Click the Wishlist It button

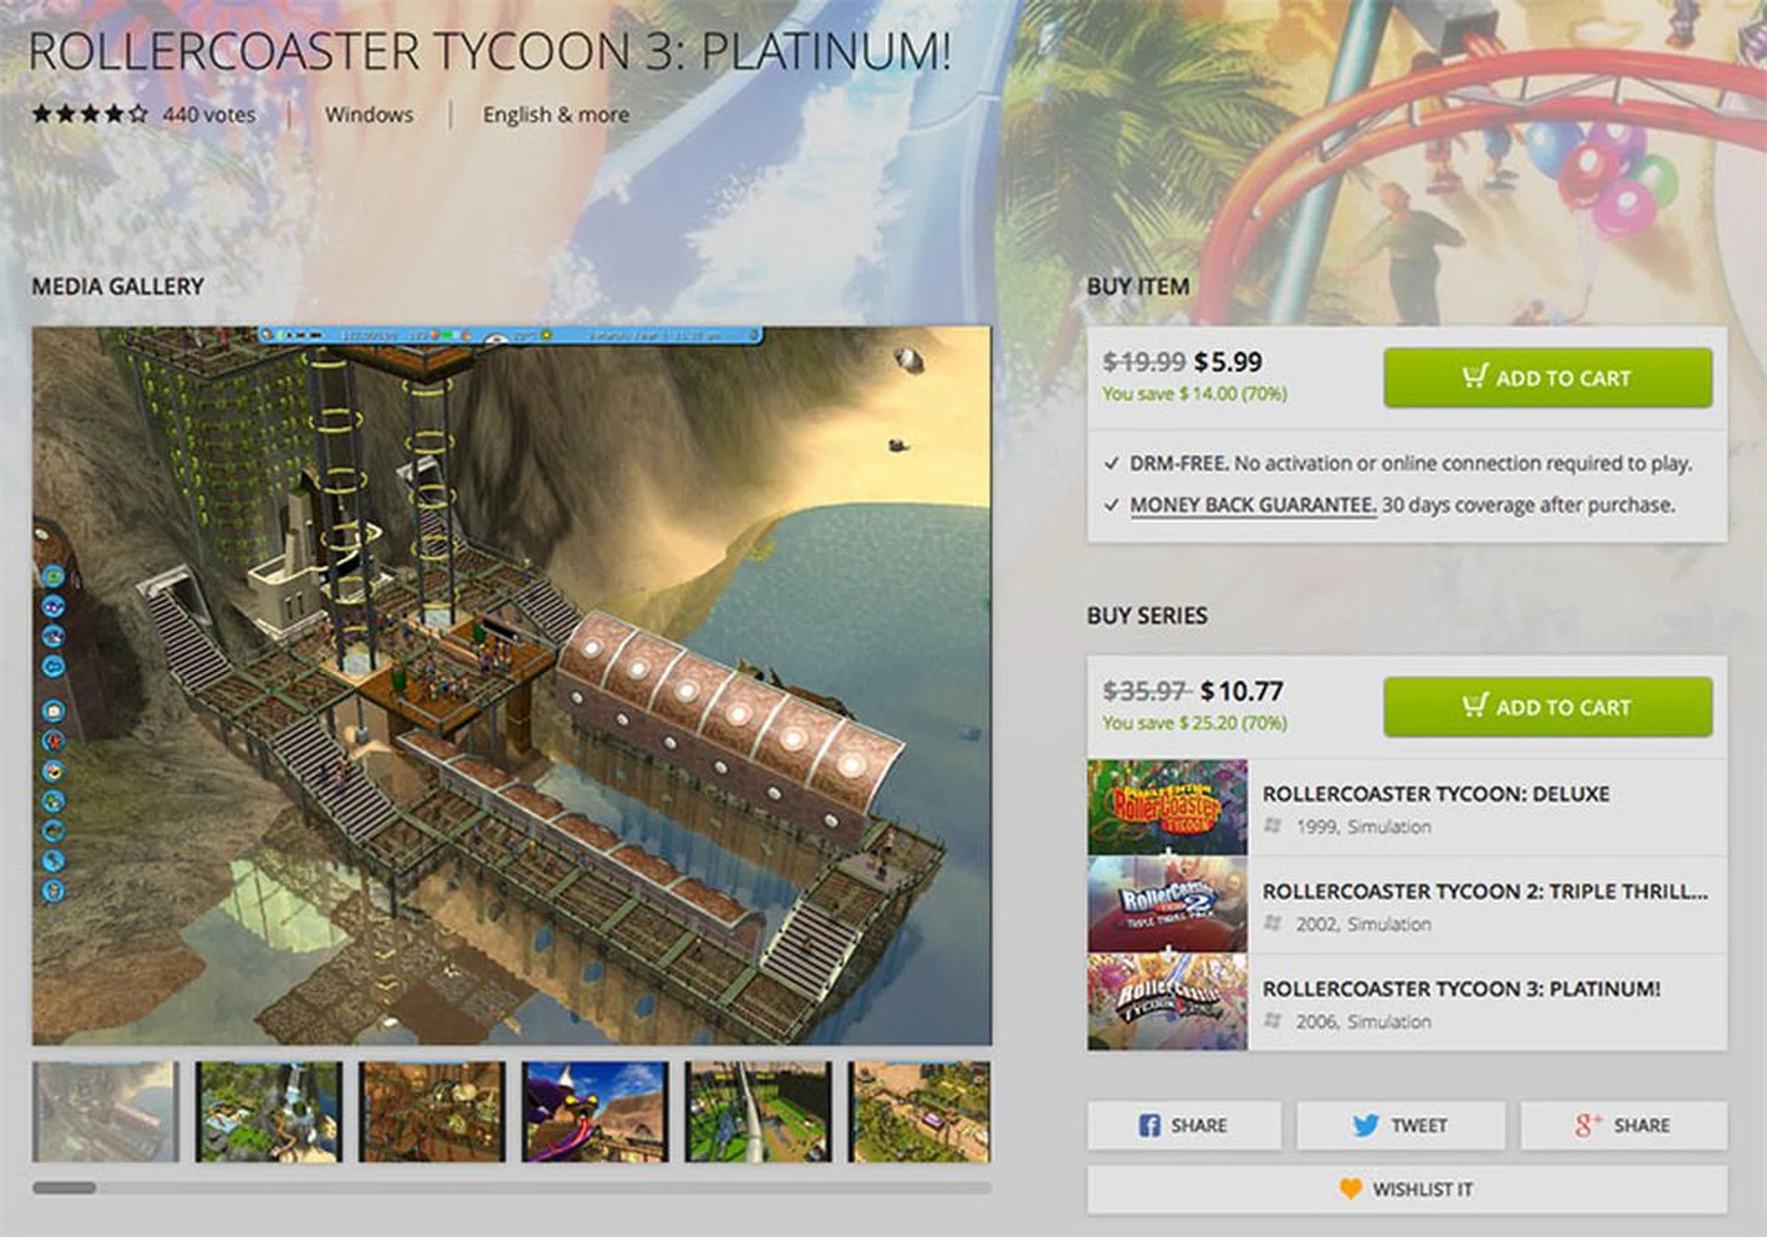tap(1406, 1189)
